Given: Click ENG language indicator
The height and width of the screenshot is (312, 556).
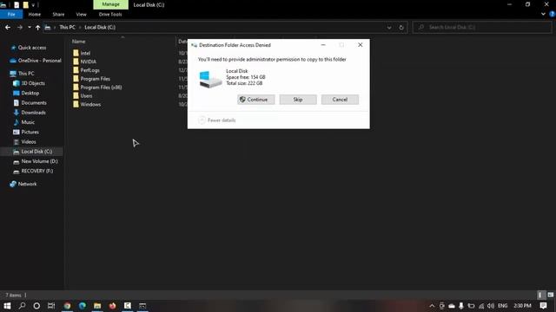Looking at the screenshot, I should pyautogui.click(x=502, y=306).
